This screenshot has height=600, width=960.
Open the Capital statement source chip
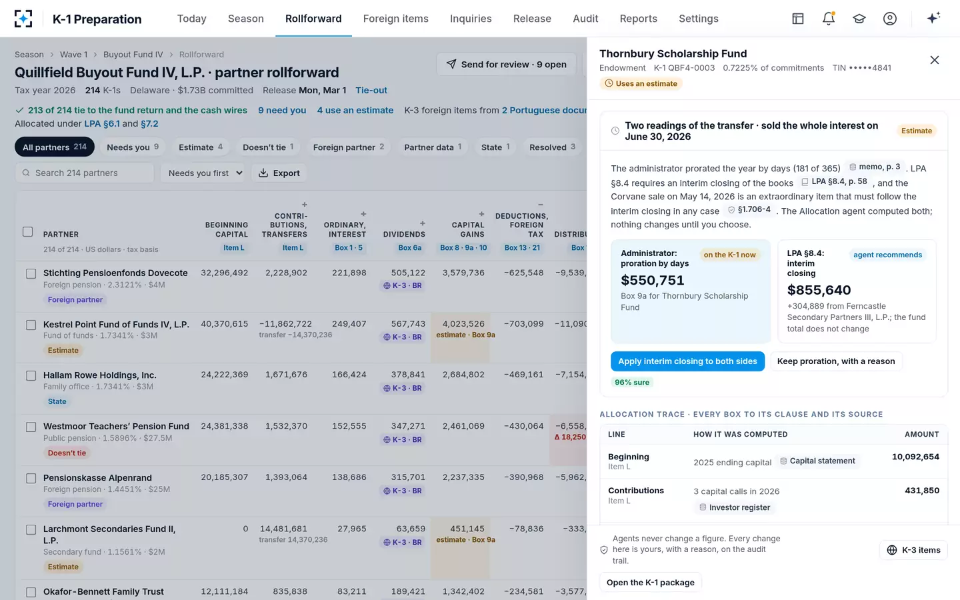(x=817, y=461)
